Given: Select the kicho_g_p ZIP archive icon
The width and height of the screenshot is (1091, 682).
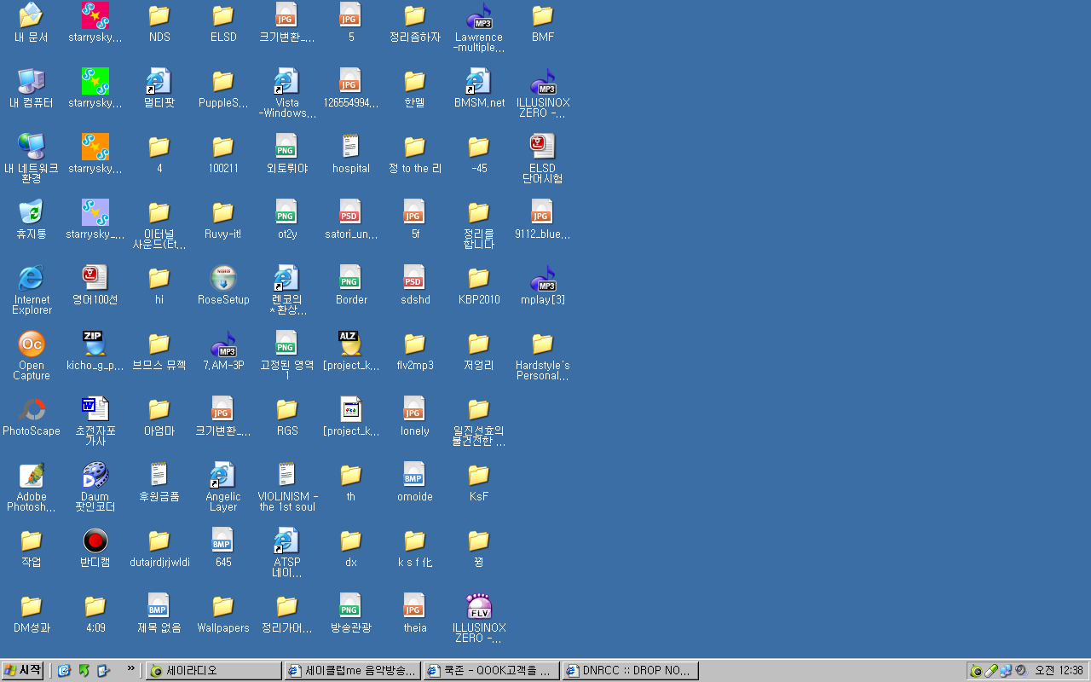Looking at the screenshot, I should coord(95,344).
